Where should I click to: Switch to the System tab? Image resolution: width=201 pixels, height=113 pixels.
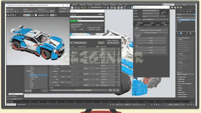point(158,25)
